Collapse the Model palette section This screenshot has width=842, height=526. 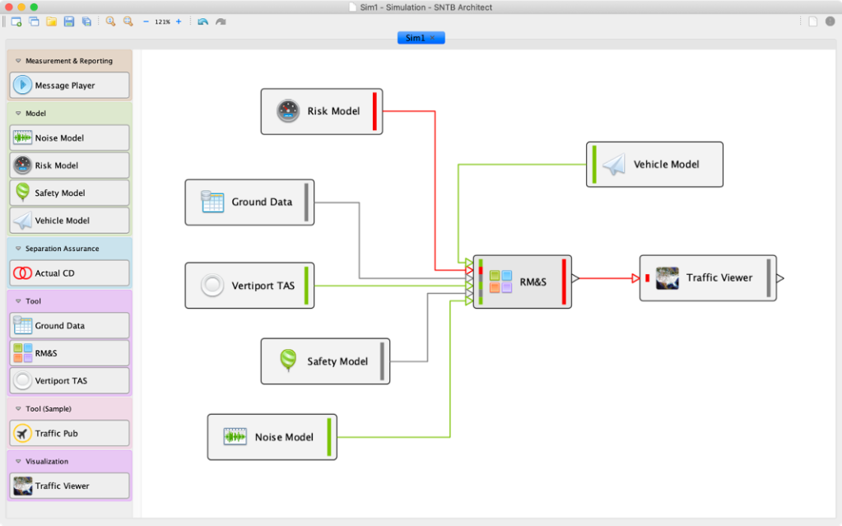(x=18, y=114)
